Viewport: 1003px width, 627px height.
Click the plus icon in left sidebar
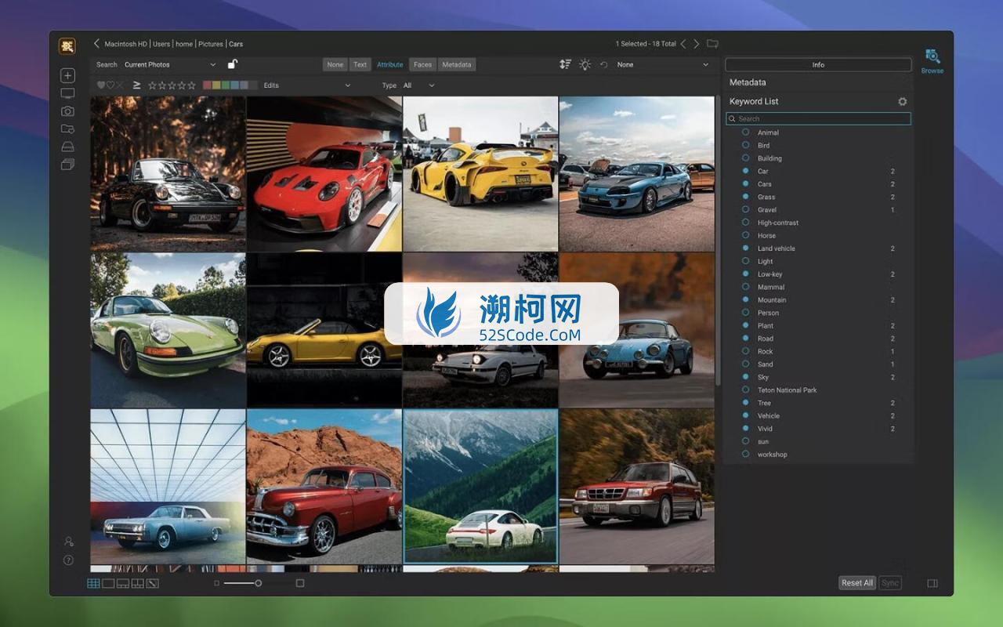coord(67,76)
